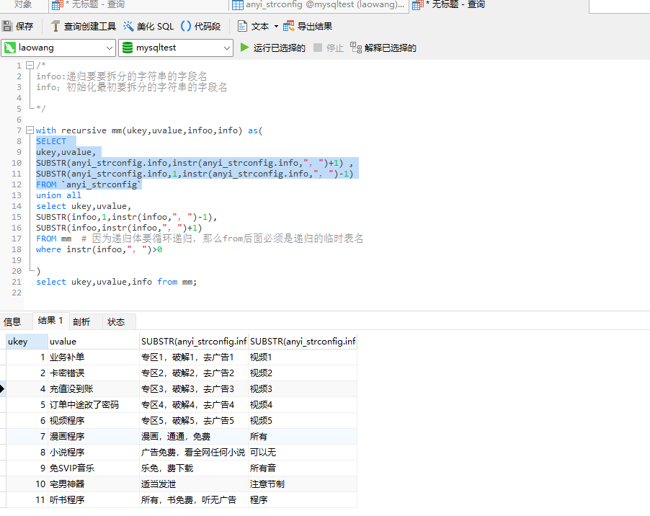Select cell 小说程序 in results
Screen dimensions: 650x516
(x=94, y=452)
